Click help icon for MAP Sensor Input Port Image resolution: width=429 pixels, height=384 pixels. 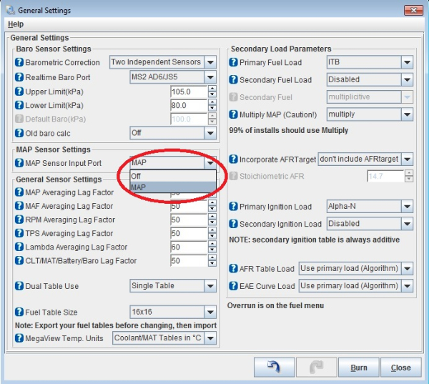pyautogui.click(x=20, y=164)
